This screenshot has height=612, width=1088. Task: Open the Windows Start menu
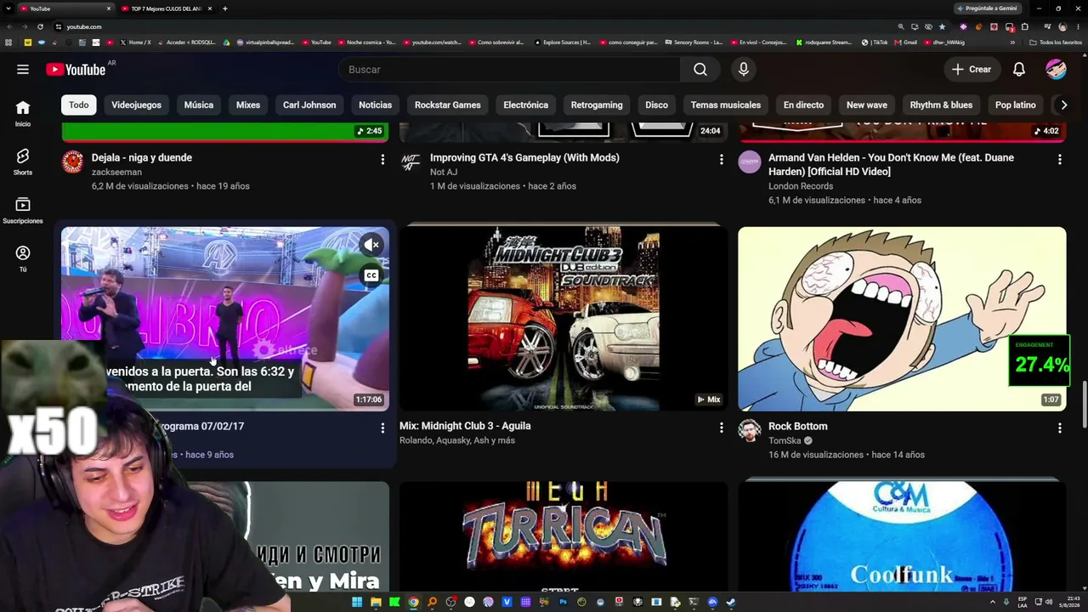357,603
